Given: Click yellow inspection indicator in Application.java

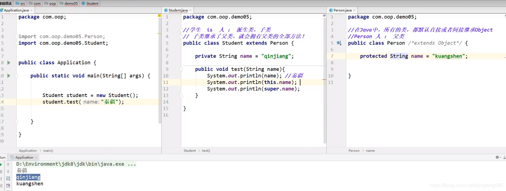Looking at the screenshot, I should coord(159,15).
